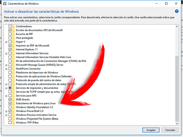Toggle Servicios de impresión y documentos checkbox
183x137 pixels.
click(10, 88)
